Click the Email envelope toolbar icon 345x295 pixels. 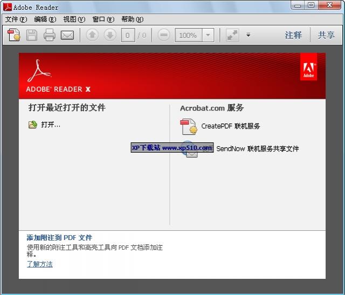67,35
